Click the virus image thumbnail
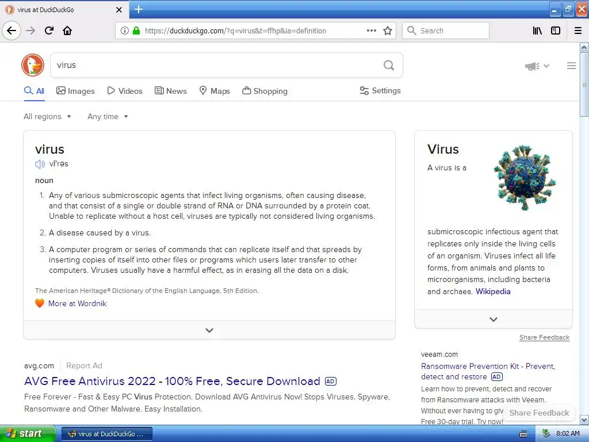 click(x=525, y=177)
